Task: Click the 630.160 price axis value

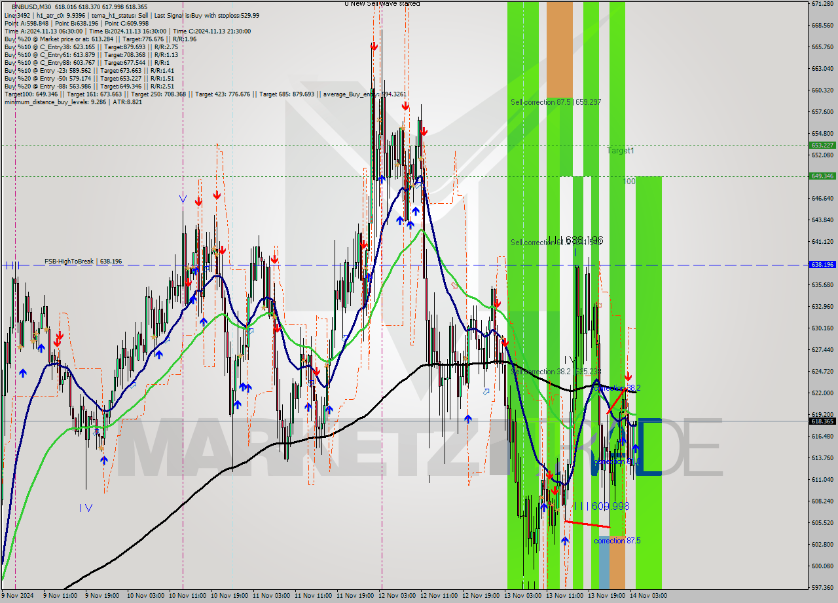Action: pos(822,328)
